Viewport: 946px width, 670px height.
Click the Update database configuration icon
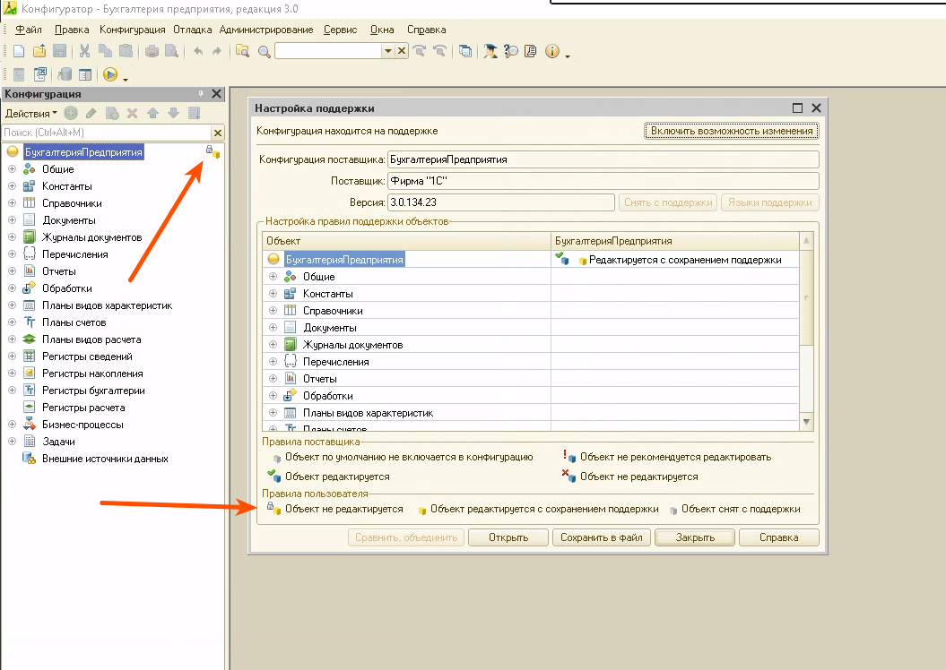(x=65, y=74)
